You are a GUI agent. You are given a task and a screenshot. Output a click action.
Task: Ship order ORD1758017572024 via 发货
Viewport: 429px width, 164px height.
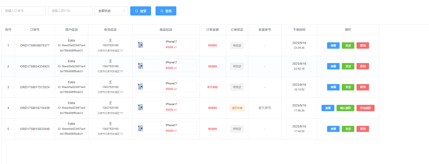point(348,87)
